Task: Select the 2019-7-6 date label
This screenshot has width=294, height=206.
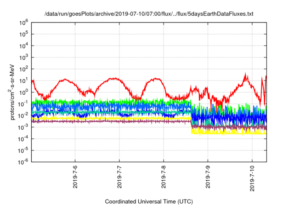Action: pos(75,177)
